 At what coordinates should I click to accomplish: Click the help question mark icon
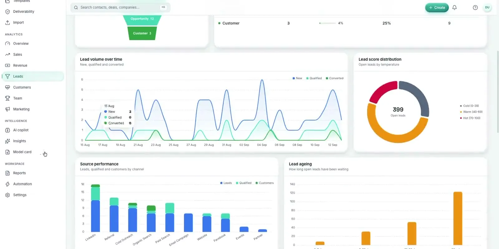(x=475, y=7)
